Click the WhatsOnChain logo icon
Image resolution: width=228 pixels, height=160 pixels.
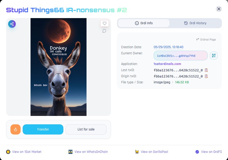click(70, 152)
